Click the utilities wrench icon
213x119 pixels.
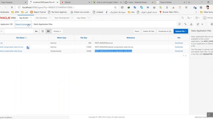(x=185, y=24)
